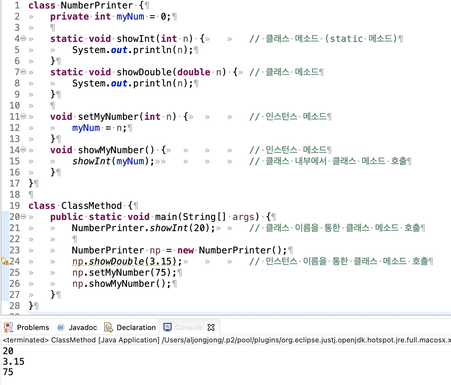
Task: Click the myNum field declaration on line 2
Action: point(110,16)
